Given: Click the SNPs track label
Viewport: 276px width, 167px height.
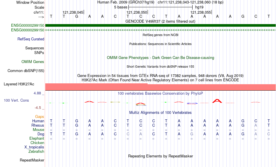Looking at the screenshot, I should pos(39,53).
